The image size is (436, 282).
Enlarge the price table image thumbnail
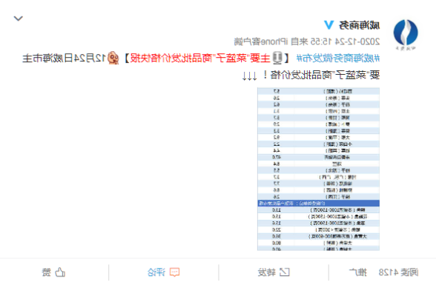point(318,169)
